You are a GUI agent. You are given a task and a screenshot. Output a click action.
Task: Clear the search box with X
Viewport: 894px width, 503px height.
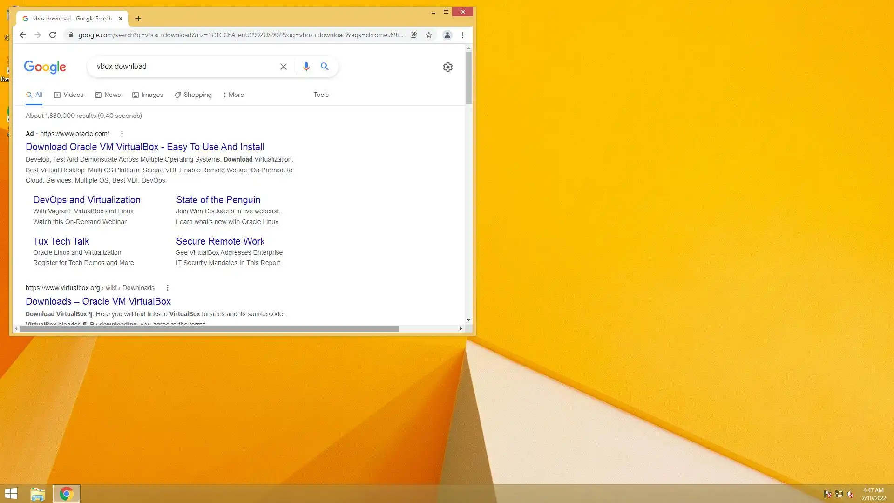pyautogui.click(x=283, y=67)
